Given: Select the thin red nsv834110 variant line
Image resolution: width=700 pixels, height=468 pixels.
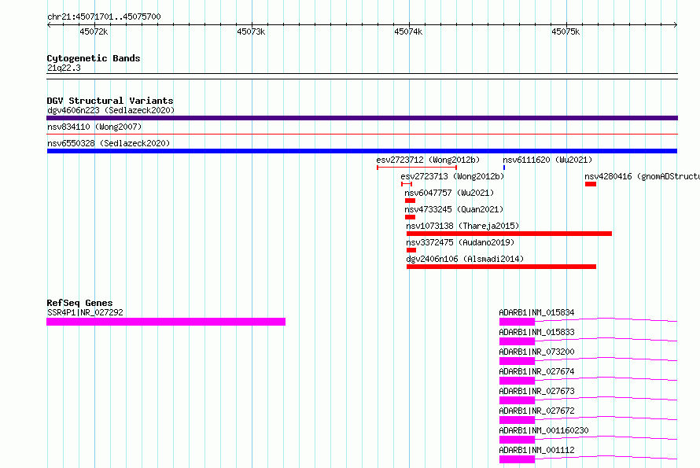Looking at the screenshot, I should point(362,134).
